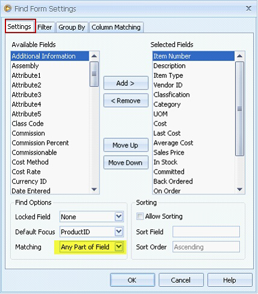
Task: Open the Column Matching tab
Action: pos(116,27)
